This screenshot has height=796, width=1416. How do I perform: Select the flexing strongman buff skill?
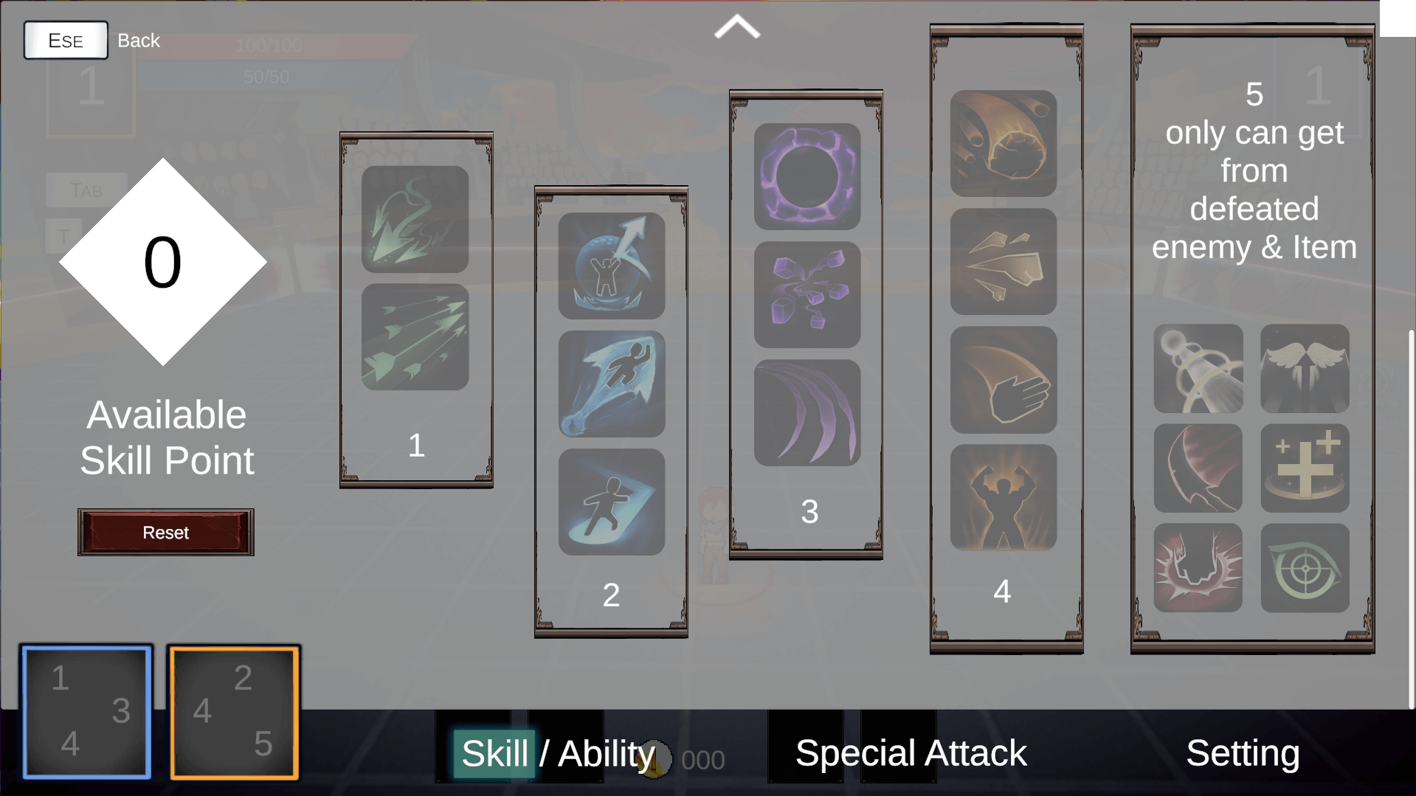click(1004, 497)
